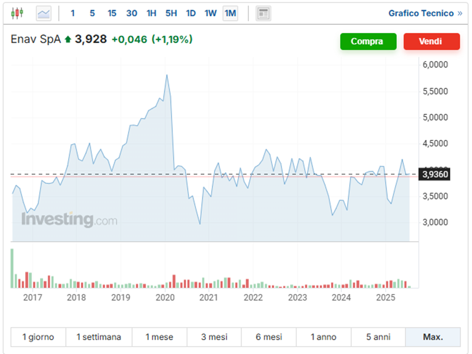Click the Enav SpA stock name
Viewport: 472px width, 354px height.
(36, 39)
